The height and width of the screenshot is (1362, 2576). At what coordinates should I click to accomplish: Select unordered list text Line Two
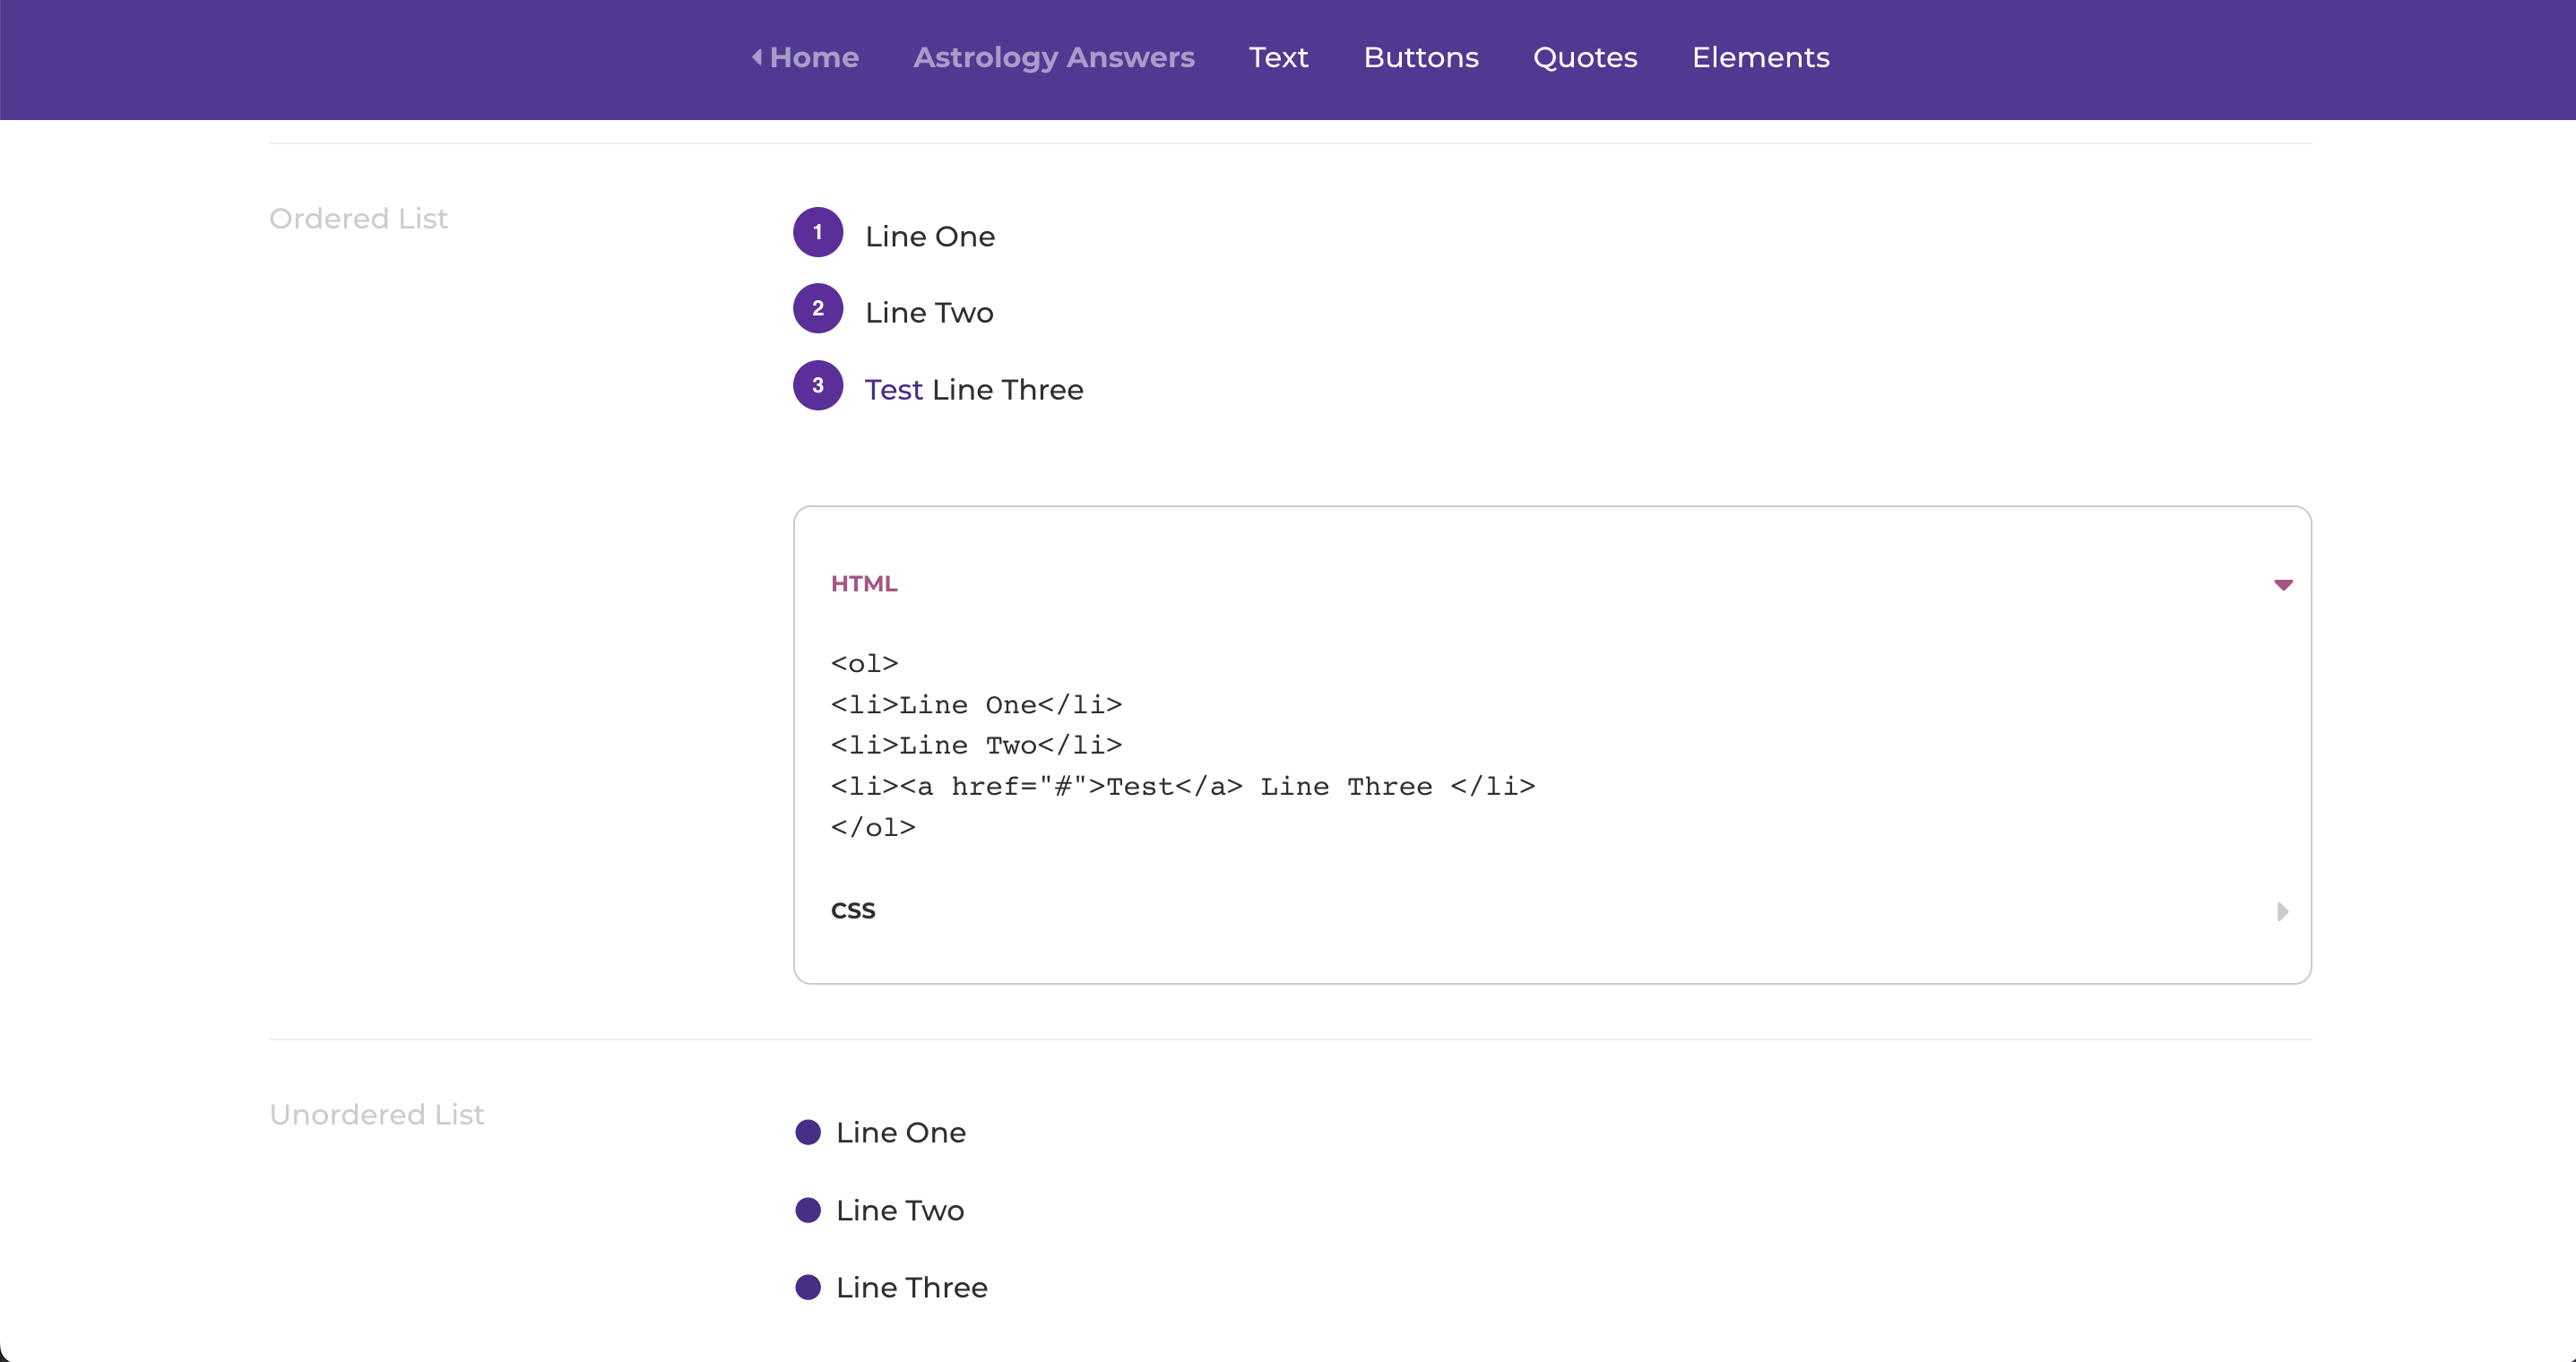(900, 1210)
